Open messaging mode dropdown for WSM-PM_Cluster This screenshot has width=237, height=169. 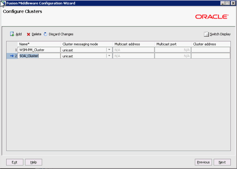point(109,50)
